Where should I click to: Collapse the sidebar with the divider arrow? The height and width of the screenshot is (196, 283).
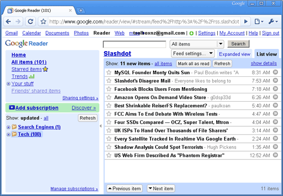(100, 126)
